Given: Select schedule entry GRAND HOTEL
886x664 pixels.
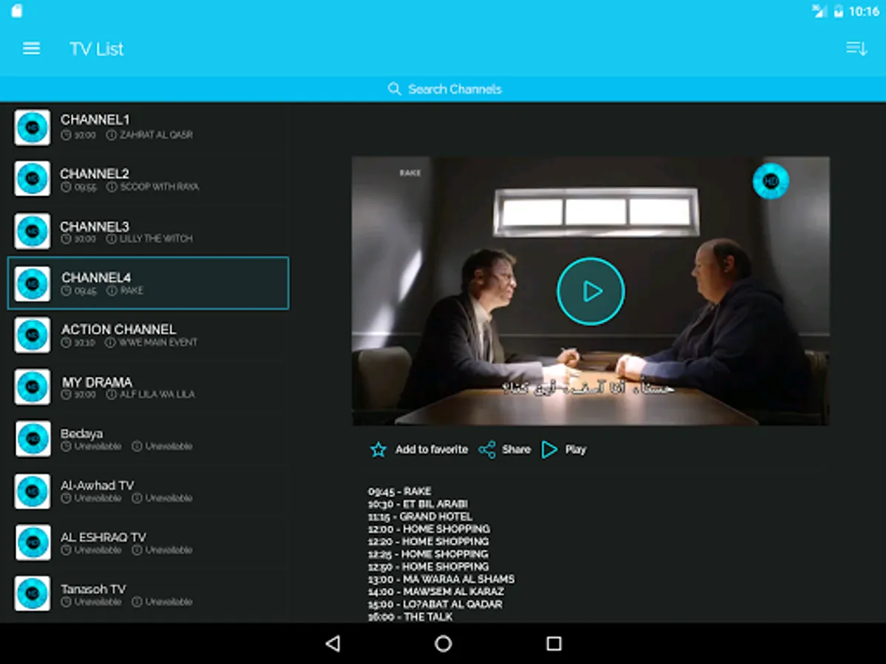Looking at the screenshot, I should tap(420, 516).
